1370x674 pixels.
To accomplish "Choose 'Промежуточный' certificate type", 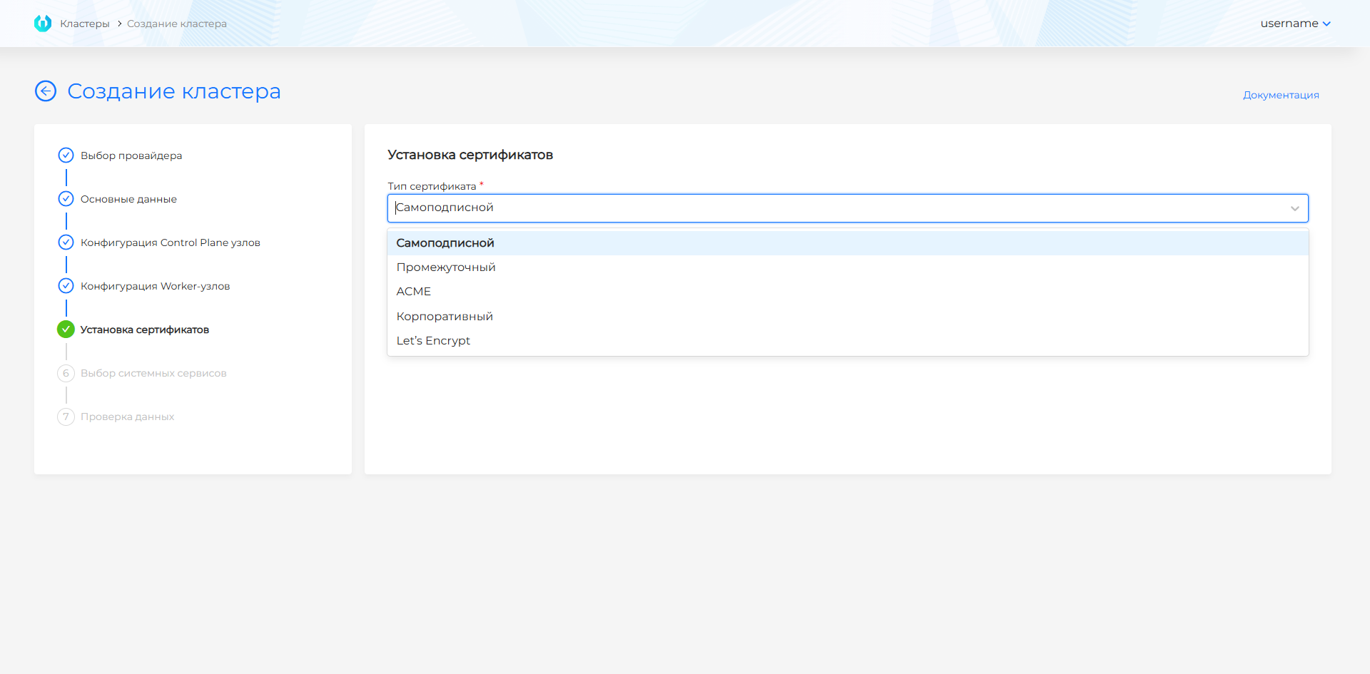I will [x=446, y=267].
